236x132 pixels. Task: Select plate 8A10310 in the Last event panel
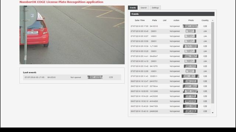point(52,77)
